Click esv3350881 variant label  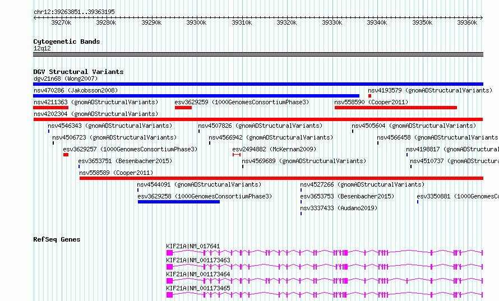[458, 196]
